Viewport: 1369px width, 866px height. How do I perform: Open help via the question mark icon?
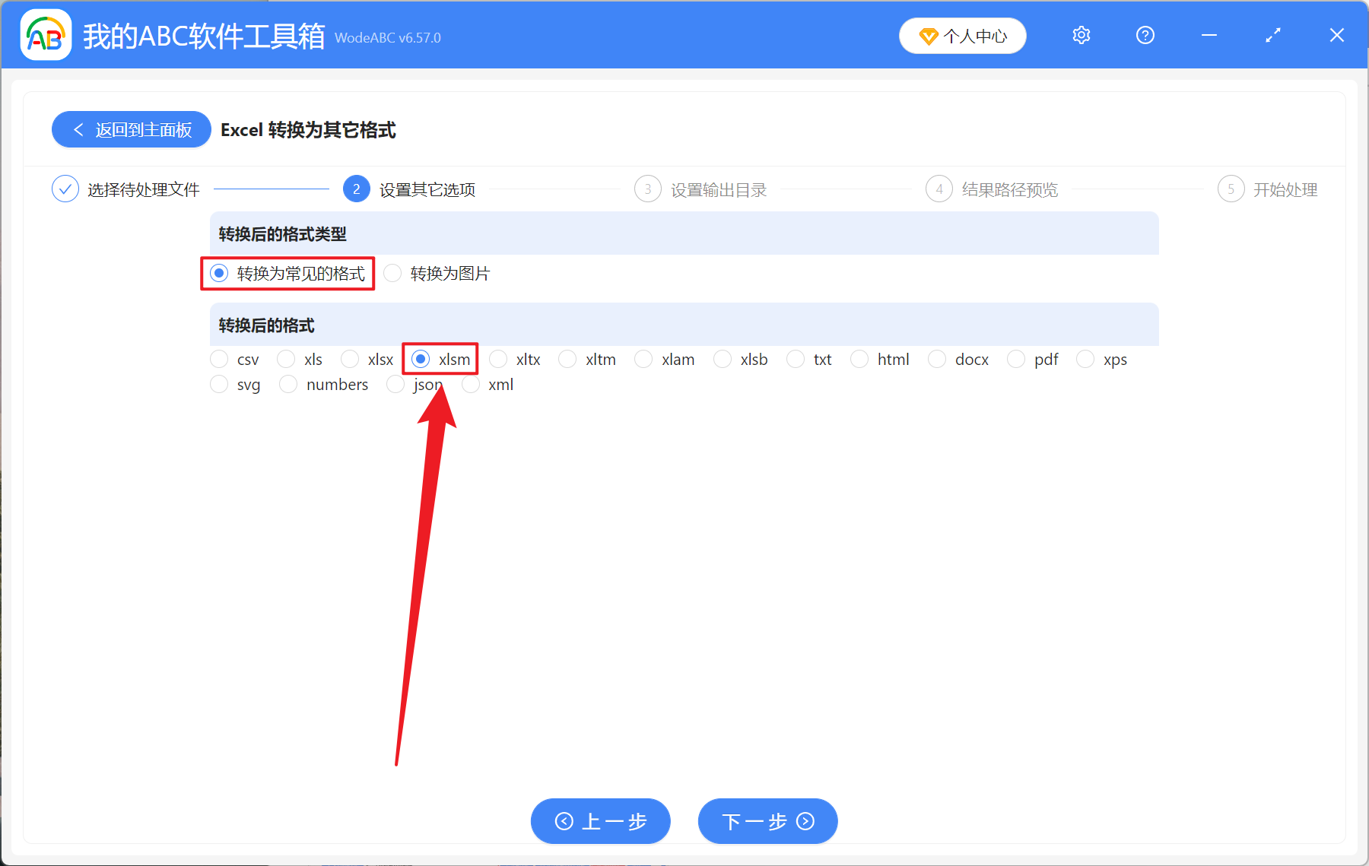point(1145,35)
